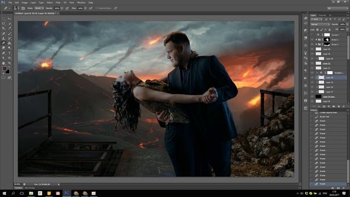This screenshot has width=350, height=197.
Task: Expand the Group 1 folder arrow
Action: (316, 40)
